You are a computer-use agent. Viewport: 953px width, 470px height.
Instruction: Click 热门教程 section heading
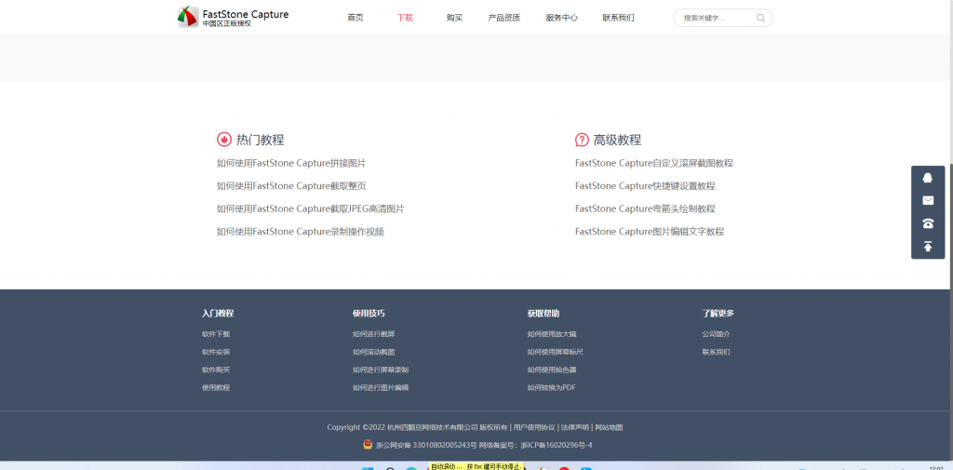point(261,140)
